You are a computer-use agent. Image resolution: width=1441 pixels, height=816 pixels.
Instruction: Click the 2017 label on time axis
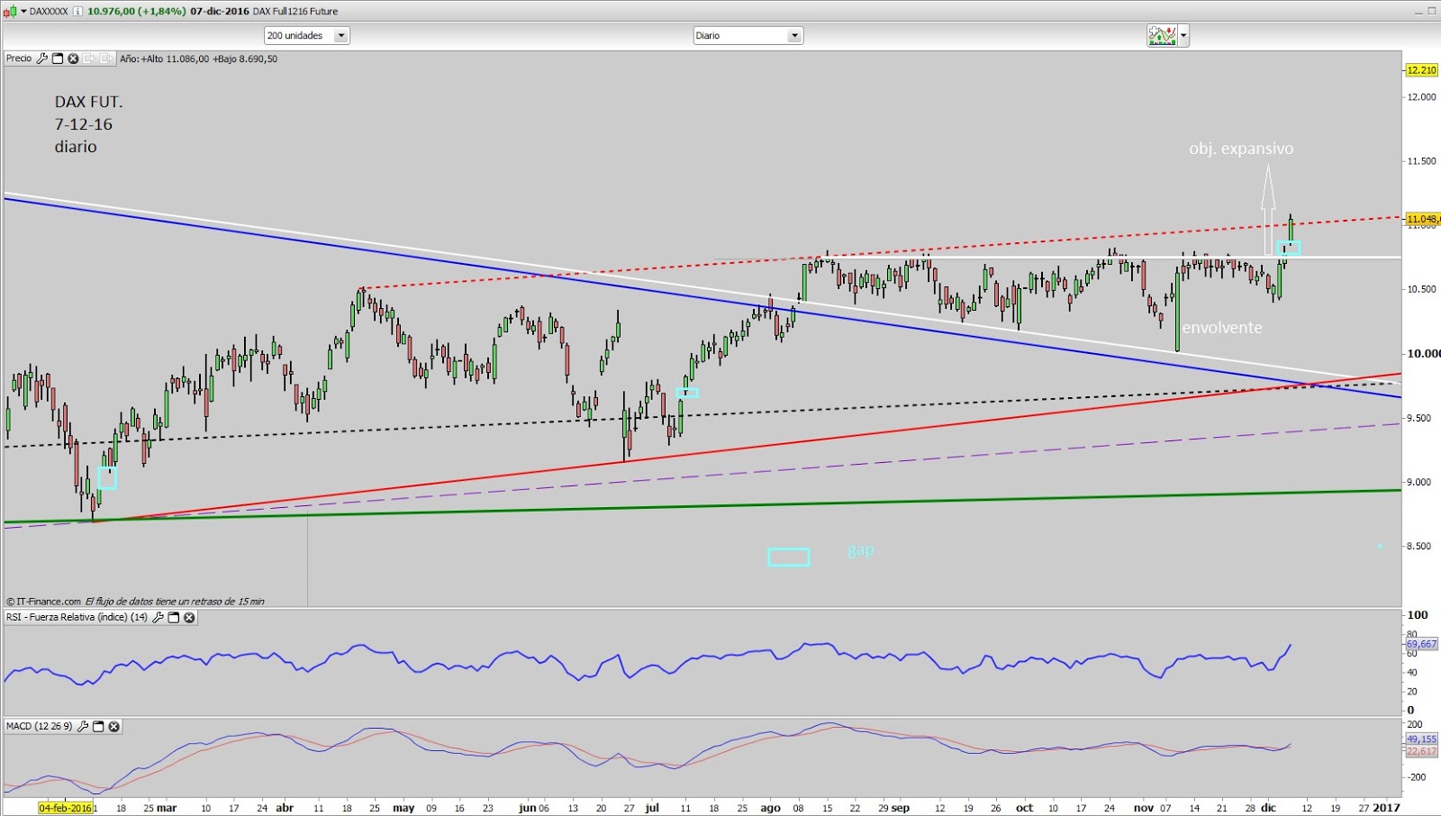tap(1386, 808)
